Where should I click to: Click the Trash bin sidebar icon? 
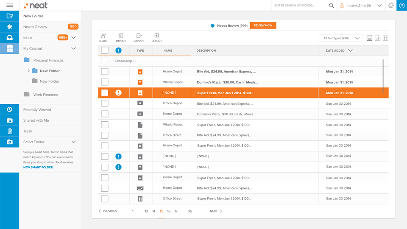[10, 131]
